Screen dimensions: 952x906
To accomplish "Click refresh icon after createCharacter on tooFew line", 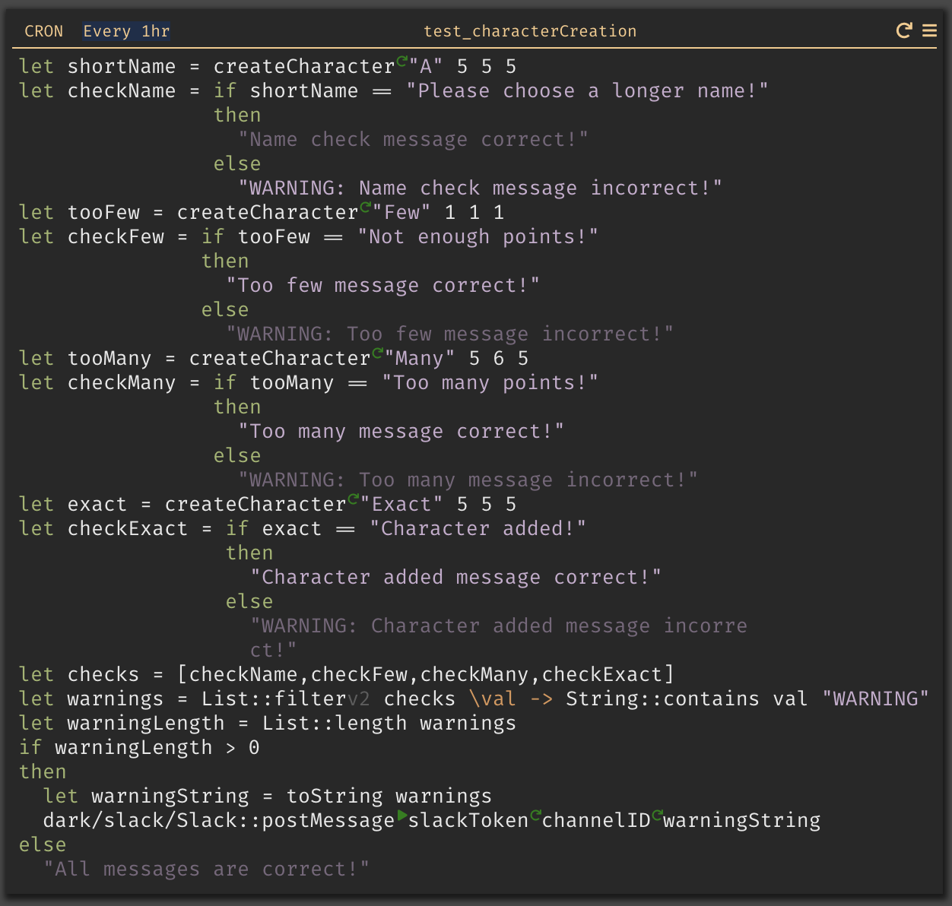I will click(365, 207).
